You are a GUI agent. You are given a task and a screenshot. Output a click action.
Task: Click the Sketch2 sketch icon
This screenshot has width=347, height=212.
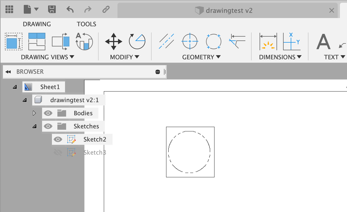click(71, 139)
